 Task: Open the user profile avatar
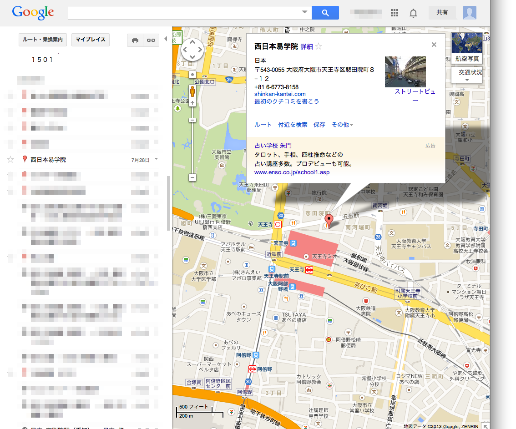[469, 13]
